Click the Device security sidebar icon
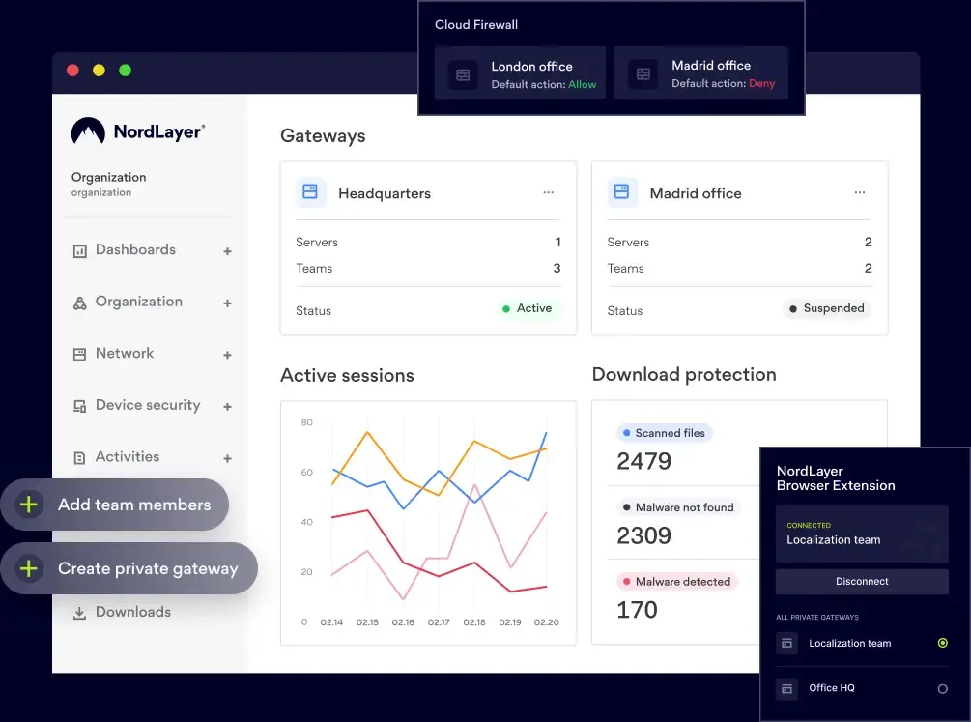This screenshot has height=722, width=971. [80, 407]
